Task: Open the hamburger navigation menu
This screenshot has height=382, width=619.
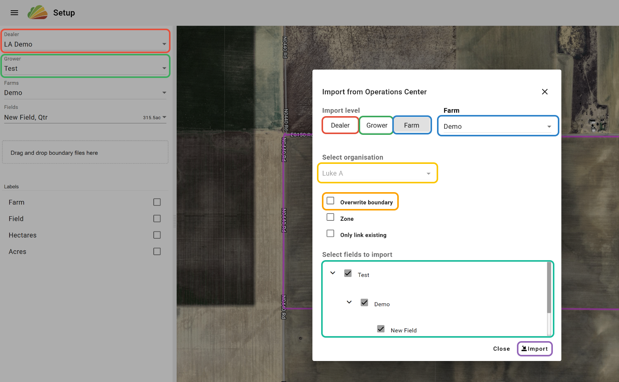Action: click(x=14, y=13)
